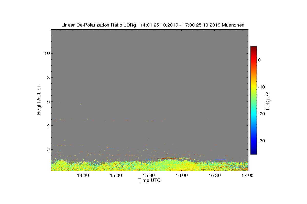Click the 10 km height label
Screen dimensions: 307x204
tap(47, 53)
